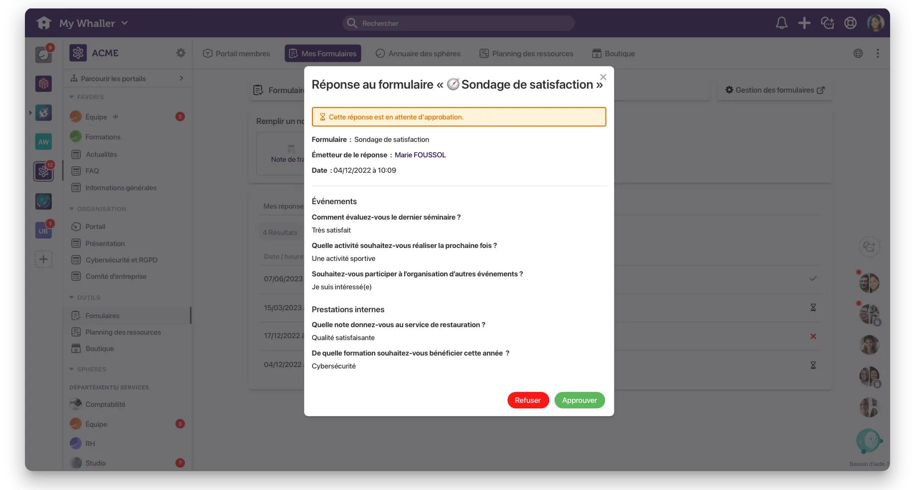915x490 pixels.
Task: Open the user profile avatar in top bar
Action: 875,23
